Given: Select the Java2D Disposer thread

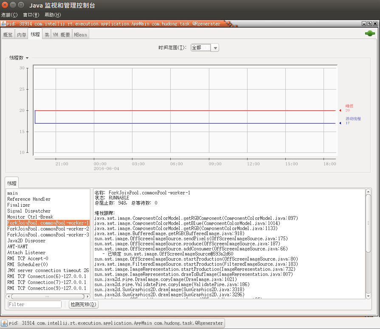Looking at the screenshot, I should [x=48, y=241].
